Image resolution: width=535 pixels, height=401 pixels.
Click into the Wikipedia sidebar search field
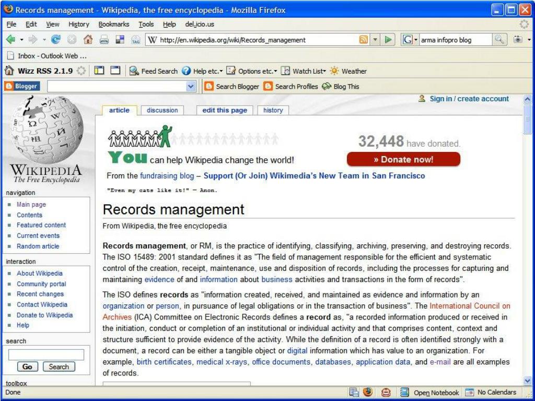coord(46,355)
